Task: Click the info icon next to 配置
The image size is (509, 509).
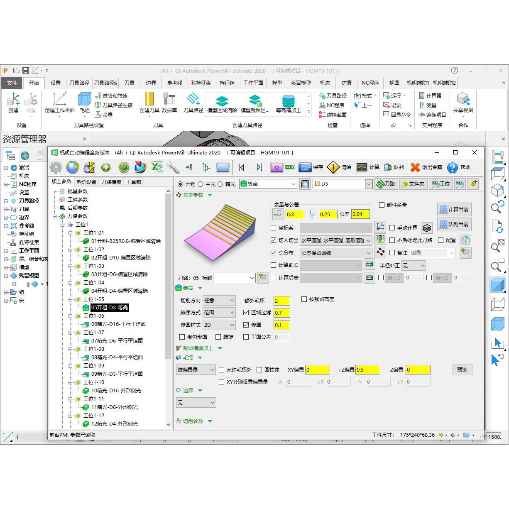Action: 466,240
